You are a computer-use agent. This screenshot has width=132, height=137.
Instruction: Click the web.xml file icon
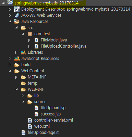(x=30, y=126)
